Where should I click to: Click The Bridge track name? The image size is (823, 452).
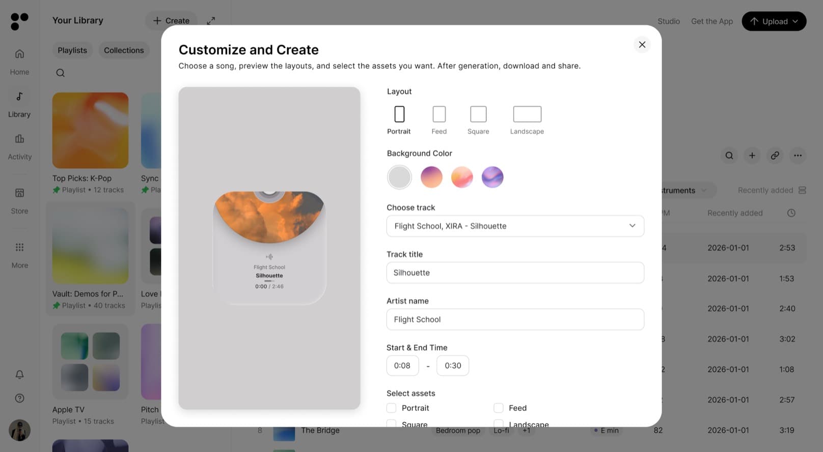pos(320,430)
